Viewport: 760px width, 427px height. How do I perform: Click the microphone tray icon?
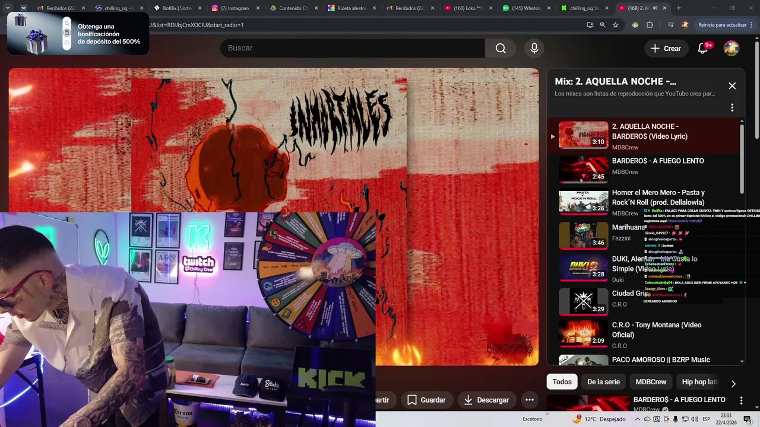tap(675, 419)
